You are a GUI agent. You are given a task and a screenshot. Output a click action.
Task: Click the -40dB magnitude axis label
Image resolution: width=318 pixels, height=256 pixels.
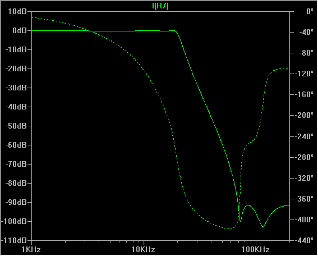[x=16, y=107]
